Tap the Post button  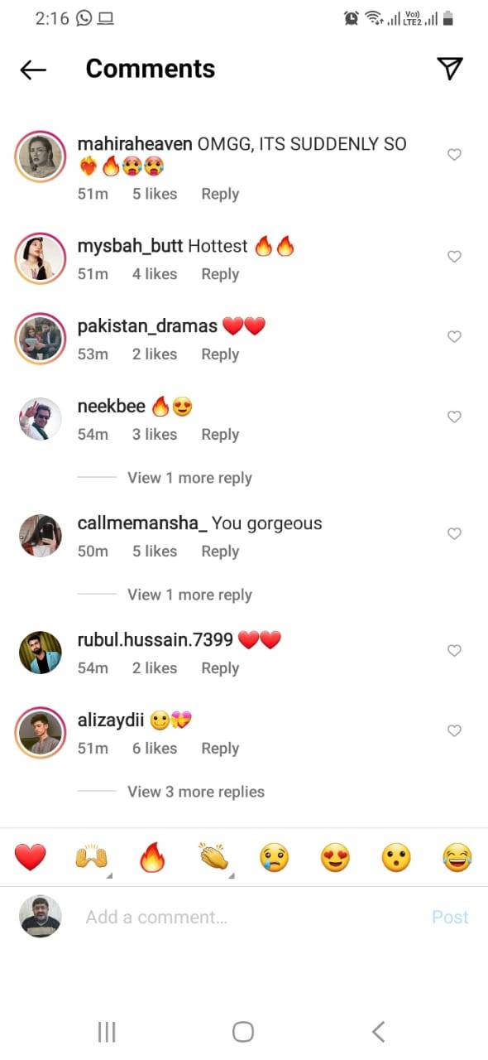(x=450, y=917)
